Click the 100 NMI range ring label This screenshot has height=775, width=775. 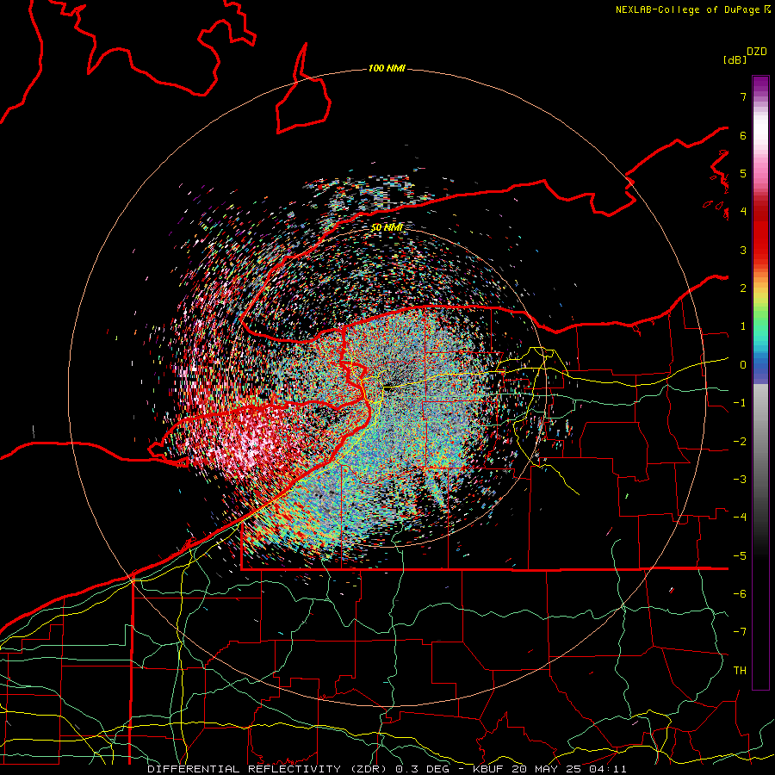[x=387, y=68]
